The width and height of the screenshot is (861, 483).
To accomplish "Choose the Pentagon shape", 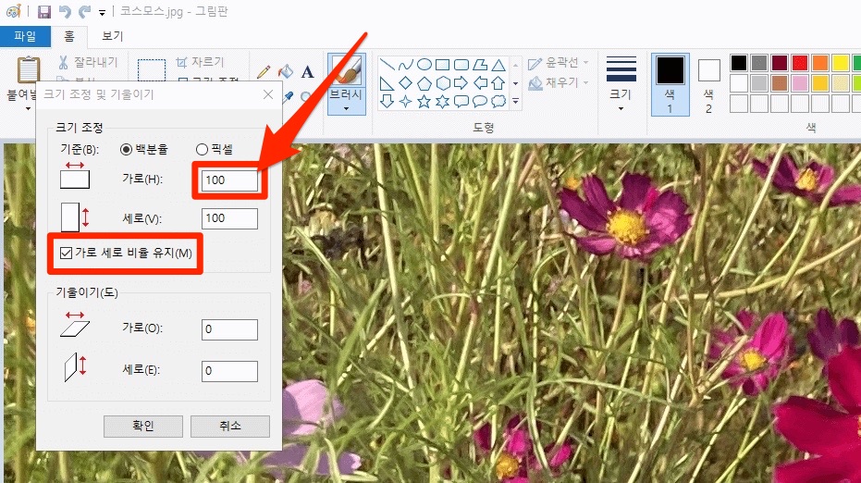I will (x=424, y=83).
